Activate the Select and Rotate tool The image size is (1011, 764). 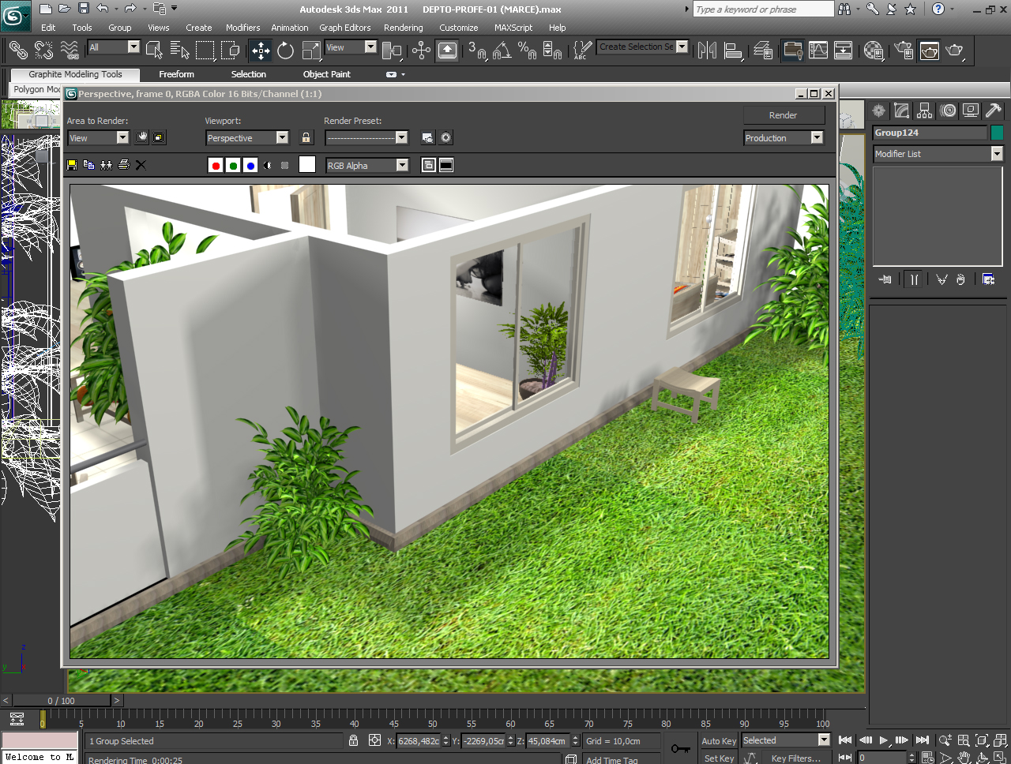pos(286,51)
